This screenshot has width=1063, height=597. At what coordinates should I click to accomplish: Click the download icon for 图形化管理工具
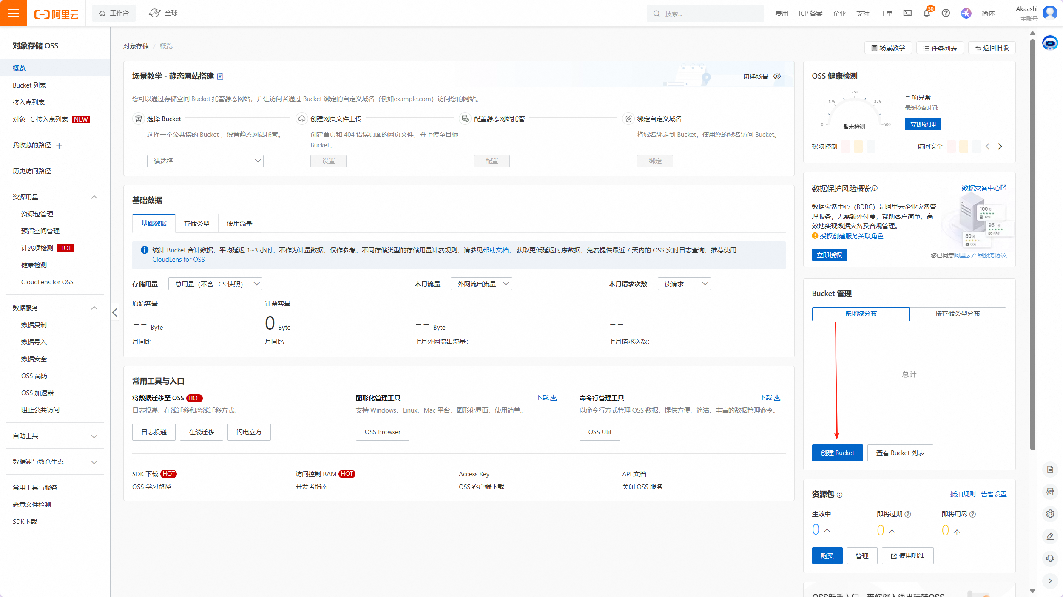553,398
